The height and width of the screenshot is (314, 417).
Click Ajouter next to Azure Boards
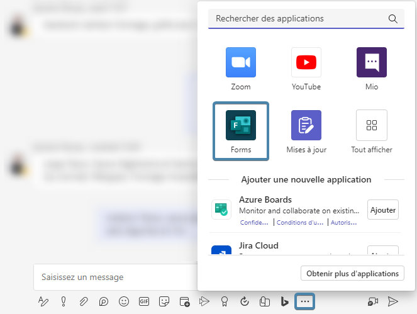383,210
